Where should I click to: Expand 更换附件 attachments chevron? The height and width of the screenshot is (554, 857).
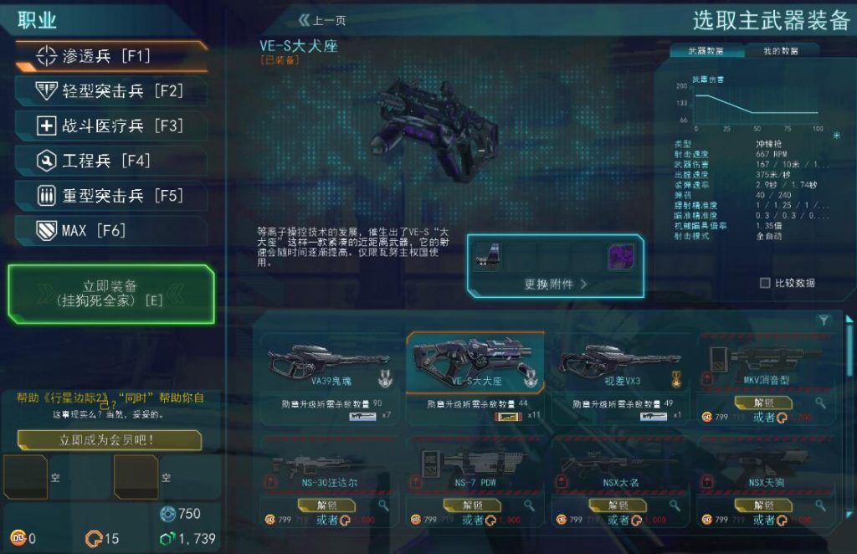point(583,284)
